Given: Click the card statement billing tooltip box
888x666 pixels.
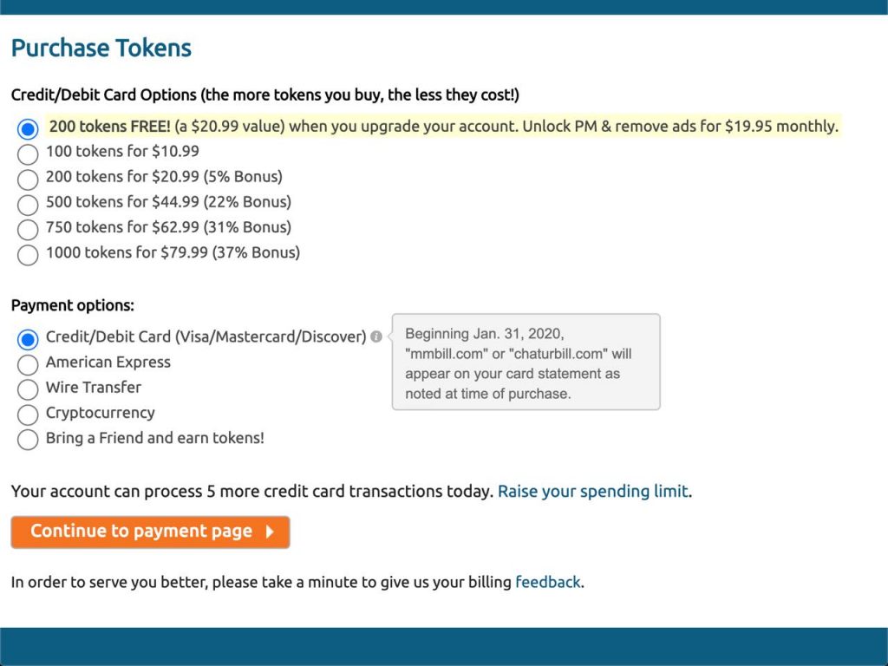Looking at the screenshot, I should tap(526, 362).
